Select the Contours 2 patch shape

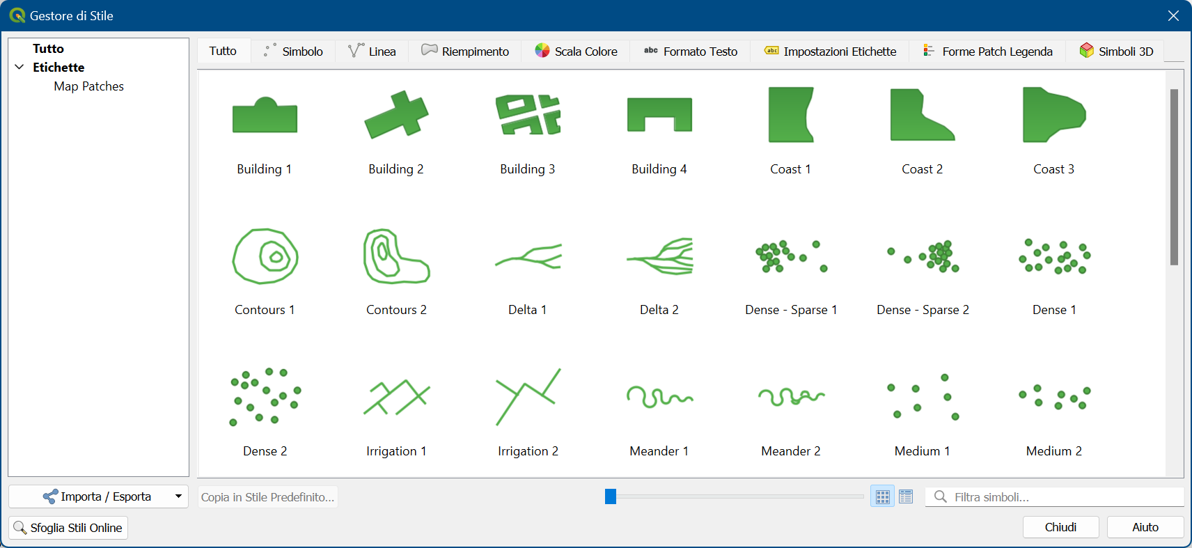[396, 272]
